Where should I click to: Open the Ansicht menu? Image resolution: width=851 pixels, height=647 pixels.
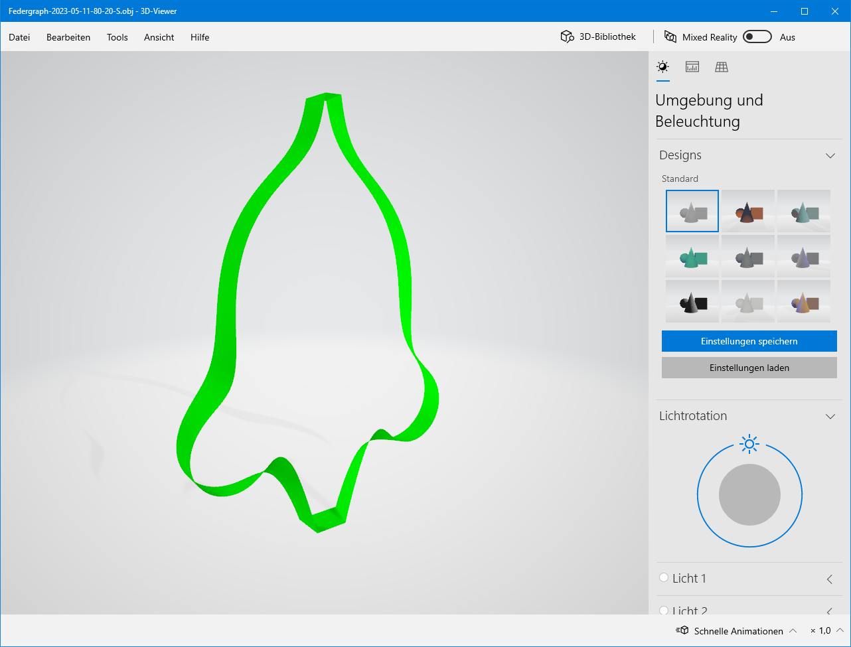[x=159, y=37]
